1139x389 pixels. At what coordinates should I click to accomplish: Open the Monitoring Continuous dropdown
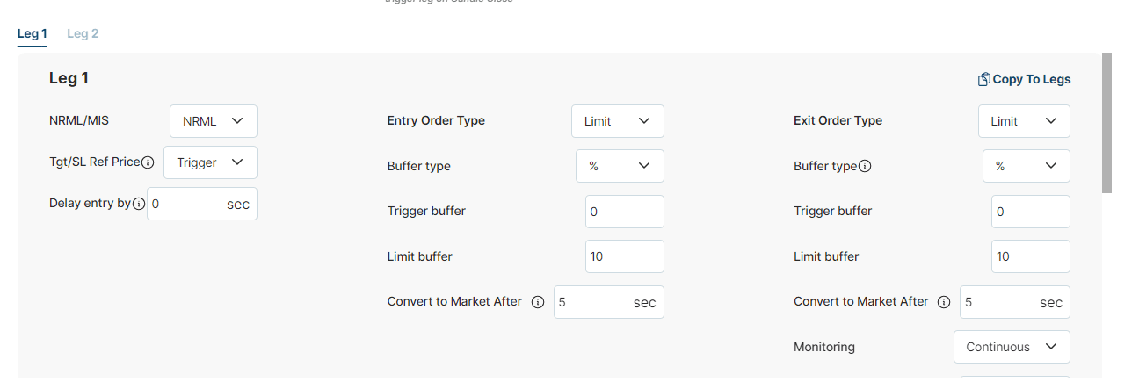[1012, 347]
